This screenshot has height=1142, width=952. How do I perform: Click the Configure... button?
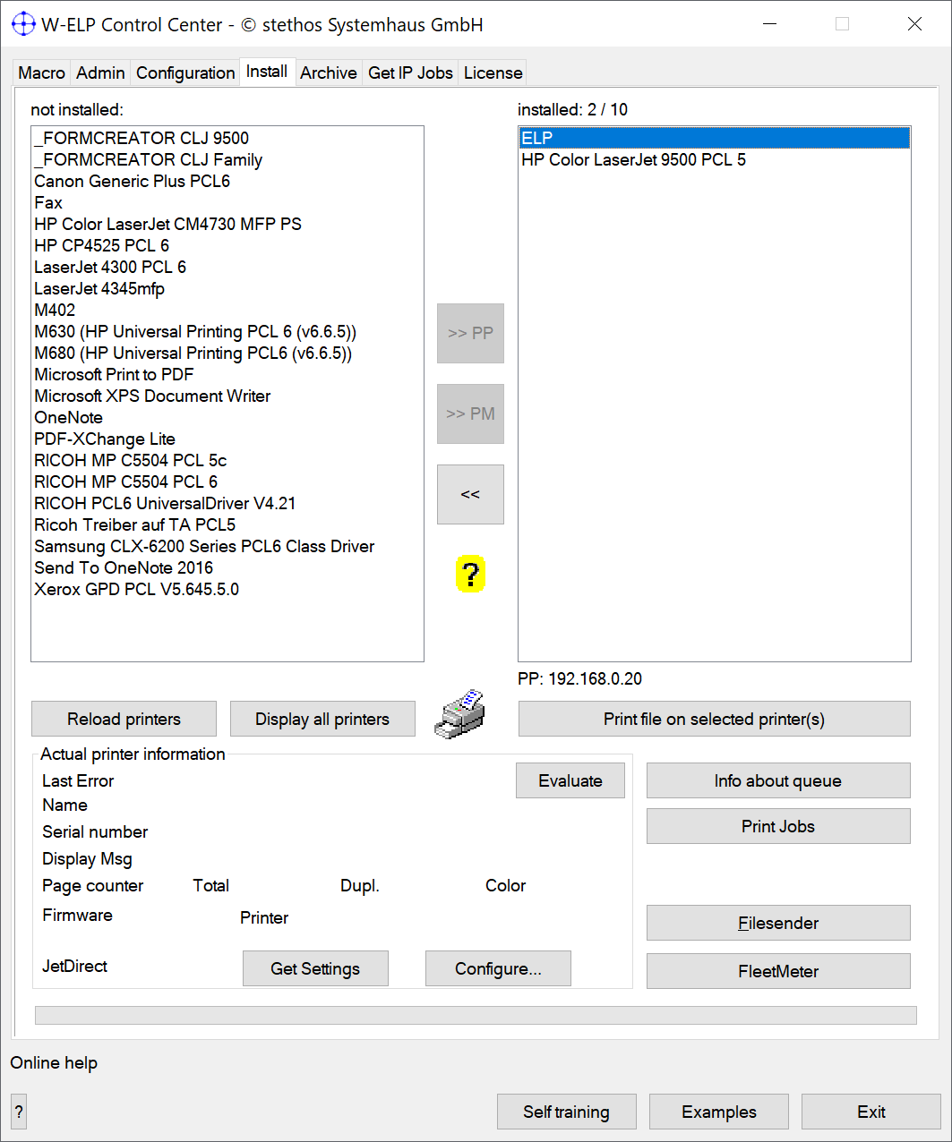498,968
